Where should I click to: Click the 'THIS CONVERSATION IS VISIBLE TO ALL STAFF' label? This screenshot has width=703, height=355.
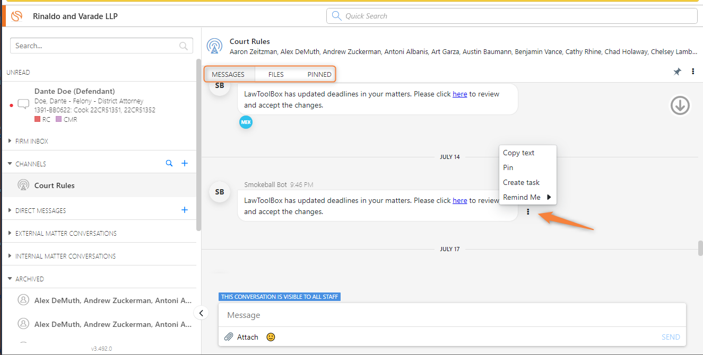coord(280,297)
